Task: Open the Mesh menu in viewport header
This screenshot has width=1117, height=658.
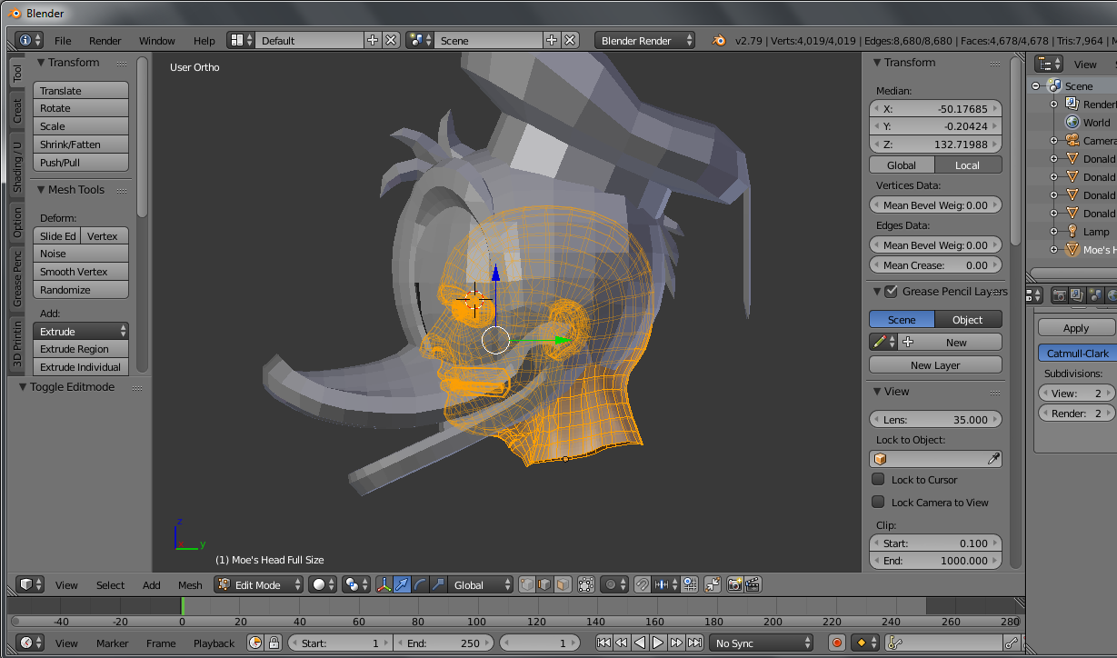Action: tap(190, 585)
